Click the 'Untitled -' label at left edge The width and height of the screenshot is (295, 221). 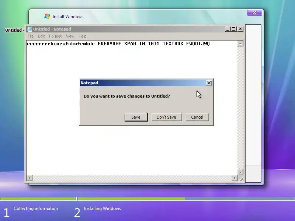15,30
